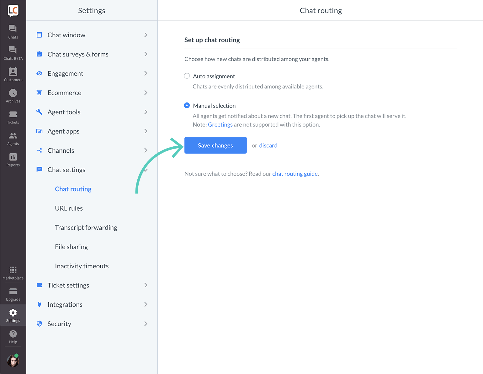Expand the Agent tools chevron
483x374 pixels.
146,112
